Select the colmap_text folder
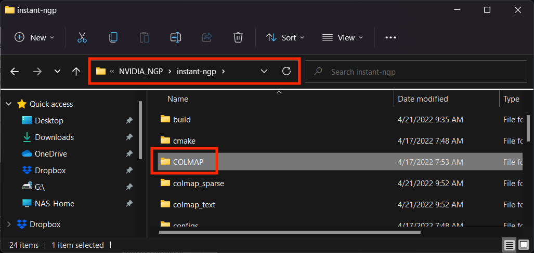Viewport: 534px width, 253px height. (194, 205)
